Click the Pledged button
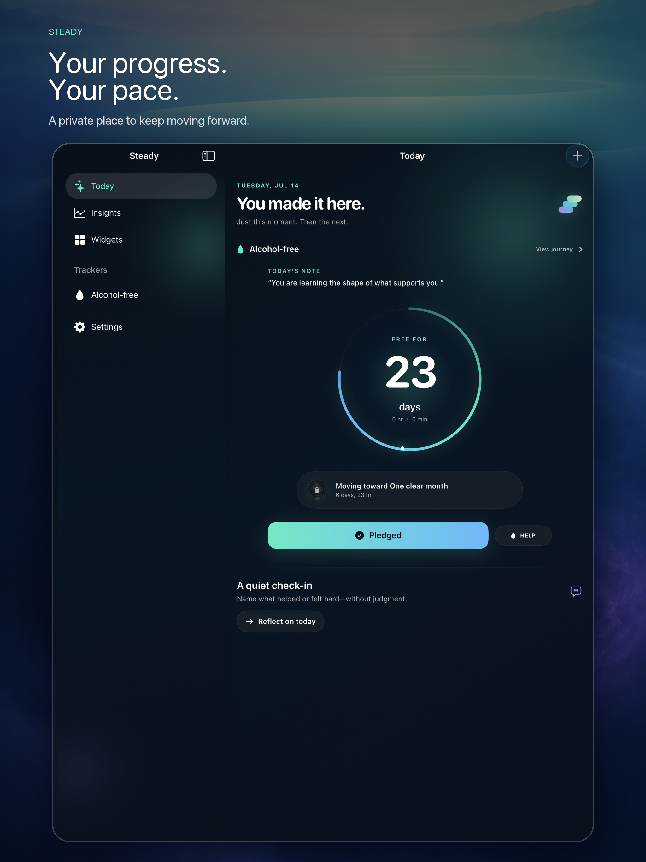Screen dimensions: 646x862 click(378, 535)
